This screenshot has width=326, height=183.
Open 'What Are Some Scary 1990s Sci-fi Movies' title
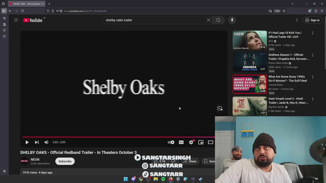(288, 79)
